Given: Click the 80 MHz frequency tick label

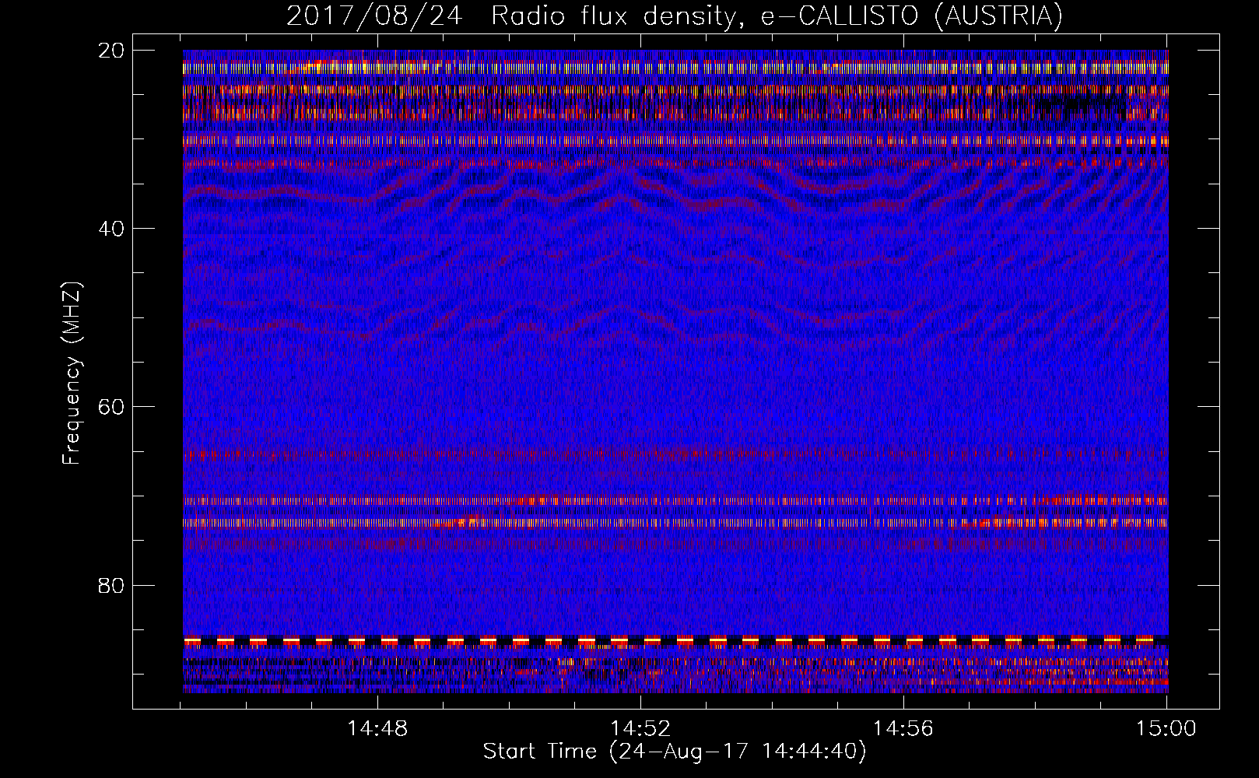Looking at the screenshot, I should 111,585.
